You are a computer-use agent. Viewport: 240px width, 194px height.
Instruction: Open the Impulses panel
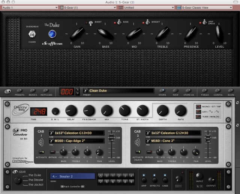point(46,91)
